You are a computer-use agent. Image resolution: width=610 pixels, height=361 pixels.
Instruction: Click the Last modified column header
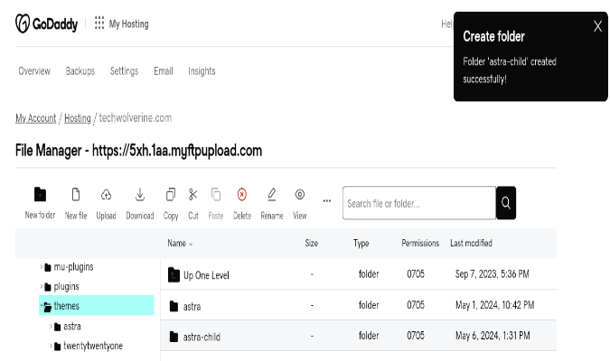pos(471,244)
